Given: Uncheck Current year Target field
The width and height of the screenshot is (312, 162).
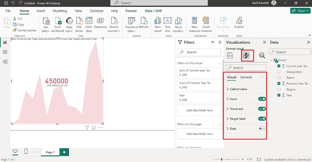Looking at the screenshot, I should coord(279,66).
